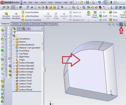The width and height of the screenshot is (126, 105).
Task: Open the Help menu
Action: [x=66, y=2]
